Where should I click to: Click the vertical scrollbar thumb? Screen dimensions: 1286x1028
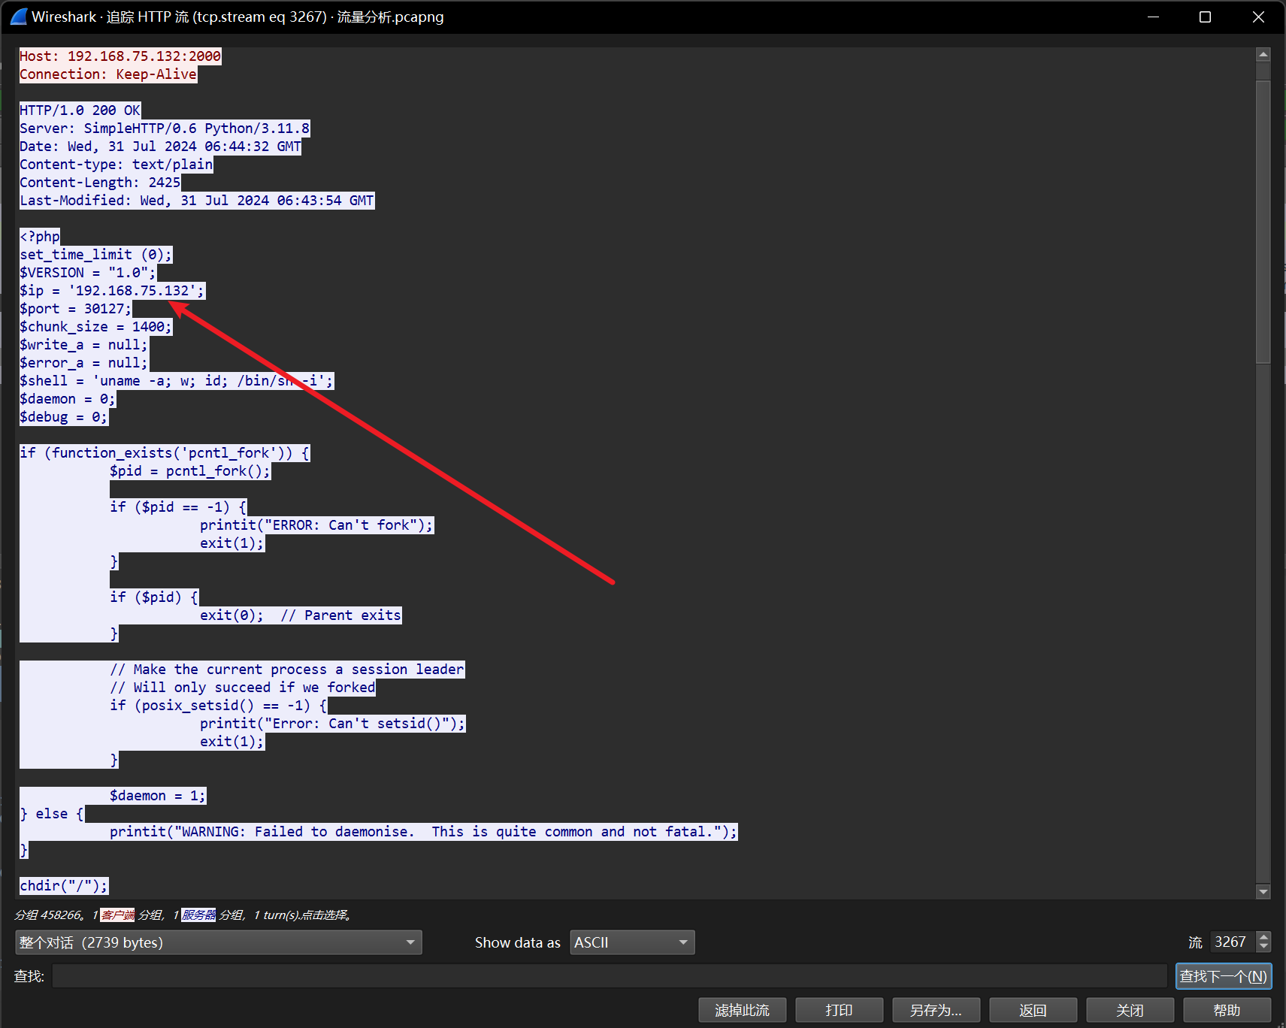1263,222
